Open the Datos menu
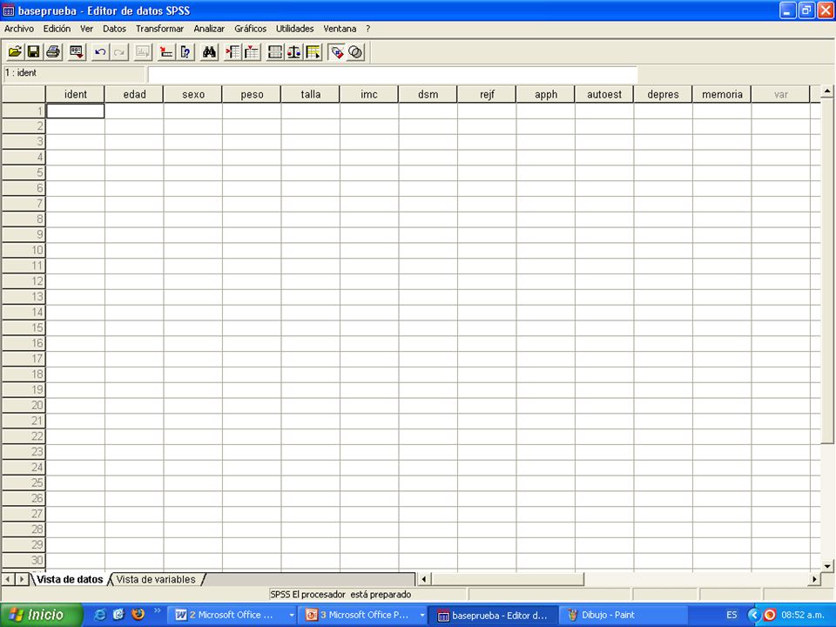Viewport: 836px width, 627px height. (x=114, y=29)
